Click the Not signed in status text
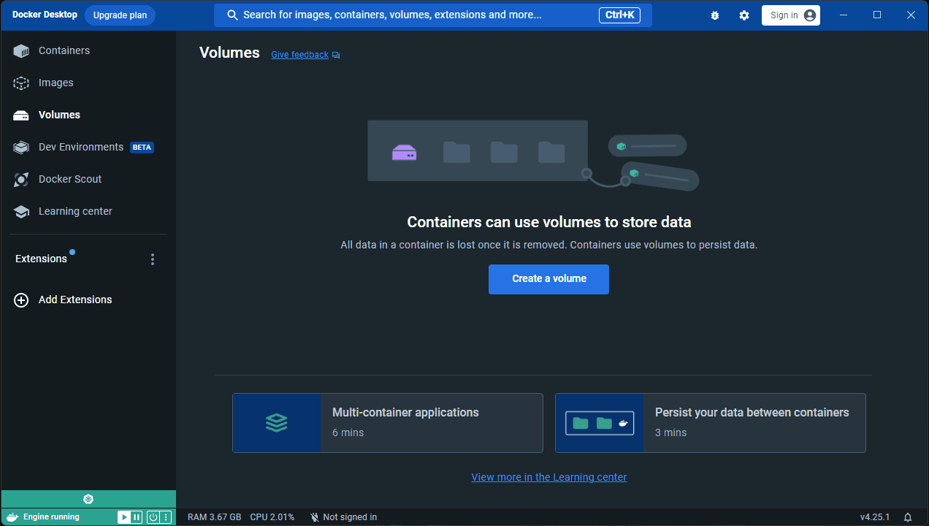 pyautogui.click(x=350, y=517)
